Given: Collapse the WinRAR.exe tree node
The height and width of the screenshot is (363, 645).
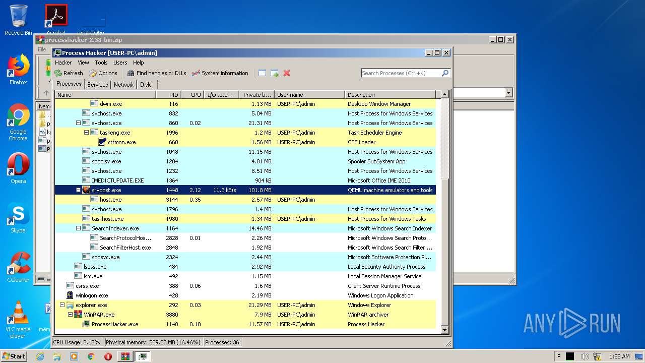Looking at the screenshot, I should tap(70, 315).
